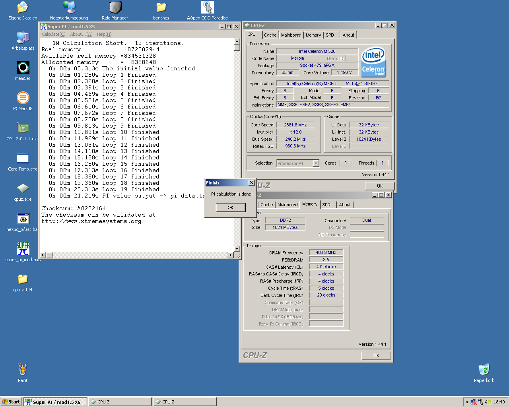Confirm OK in Finish dialog
Viewport: 509px width, 407px height.
(x=230, y=207)
